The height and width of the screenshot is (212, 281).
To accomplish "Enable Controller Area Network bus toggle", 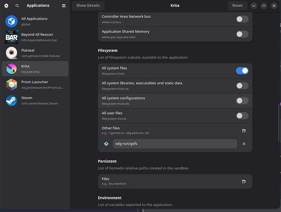I will [242, 19].
